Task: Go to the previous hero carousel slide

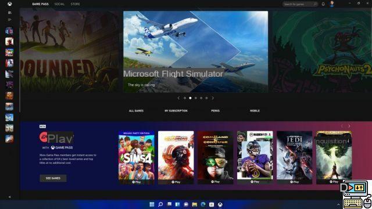Action: [178, 98]
